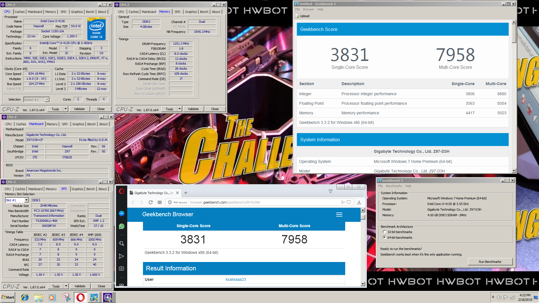Click Run Benchmarks button
Screen dimensions: 539x303
click(490, 262)
